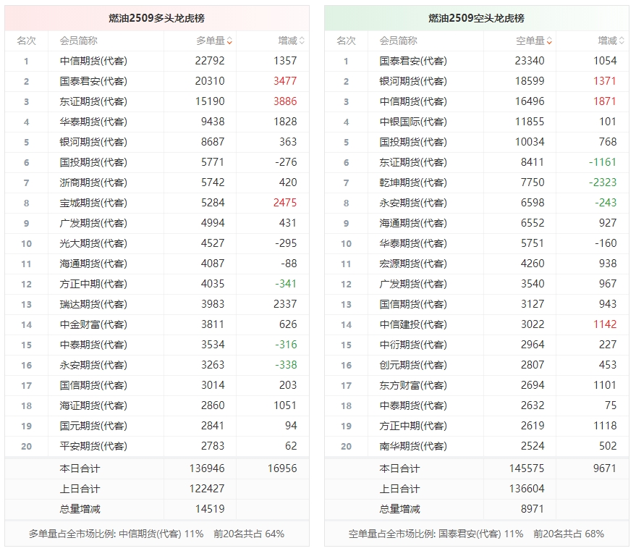Image resolution: width=636 pixels, height=551 pixels.
Task: Click 燃油2509空头龙虎榜 table title
Action: [x=476, y=18]
